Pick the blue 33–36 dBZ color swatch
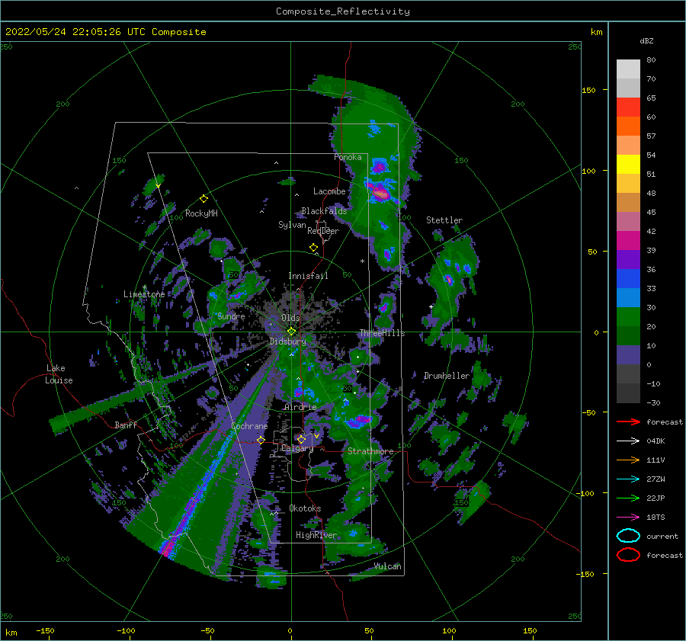The width and height of the screenshot is (686, 641). coord(628,278)
